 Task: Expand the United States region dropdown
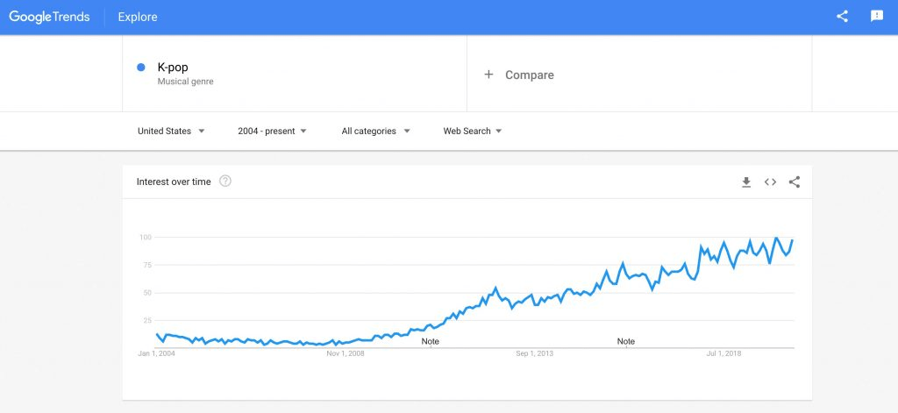click(x=171, y=132)
